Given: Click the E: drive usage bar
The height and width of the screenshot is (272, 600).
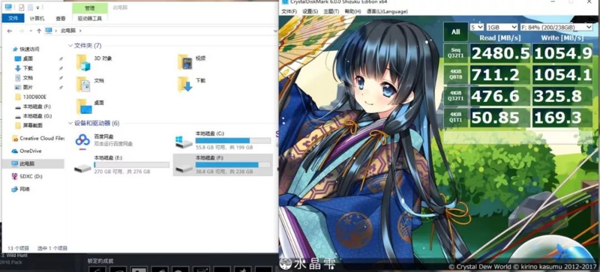Looking at the screenshot, I should coord(132,165).
